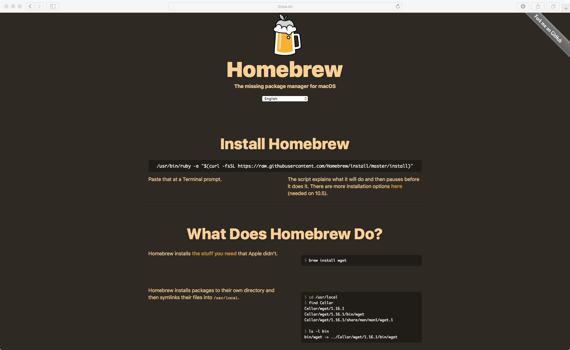
Task: Open the Fork me on GitHub ribbon
Action: coord(548,29)
